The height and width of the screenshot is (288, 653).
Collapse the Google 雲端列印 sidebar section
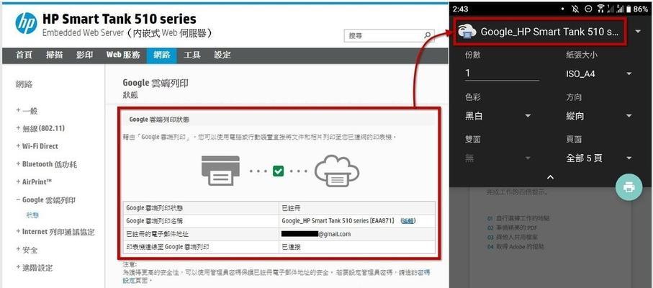46,199
